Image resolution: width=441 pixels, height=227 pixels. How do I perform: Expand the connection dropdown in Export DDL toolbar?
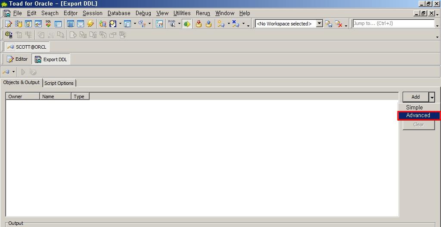point(13,72)
